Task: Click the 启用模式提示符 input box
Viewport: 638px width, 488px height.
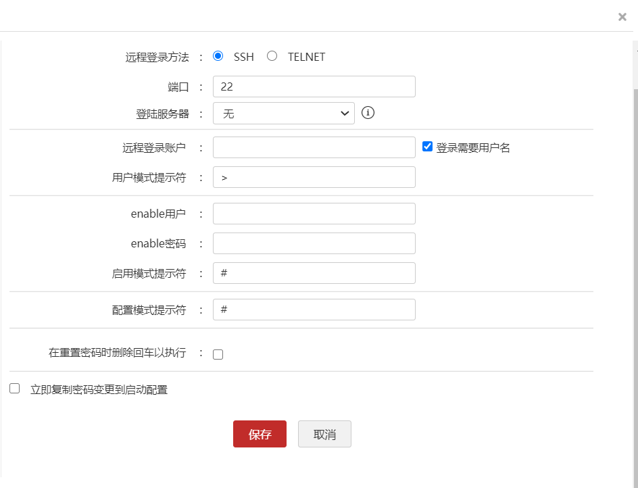Action: coord(314,273)
